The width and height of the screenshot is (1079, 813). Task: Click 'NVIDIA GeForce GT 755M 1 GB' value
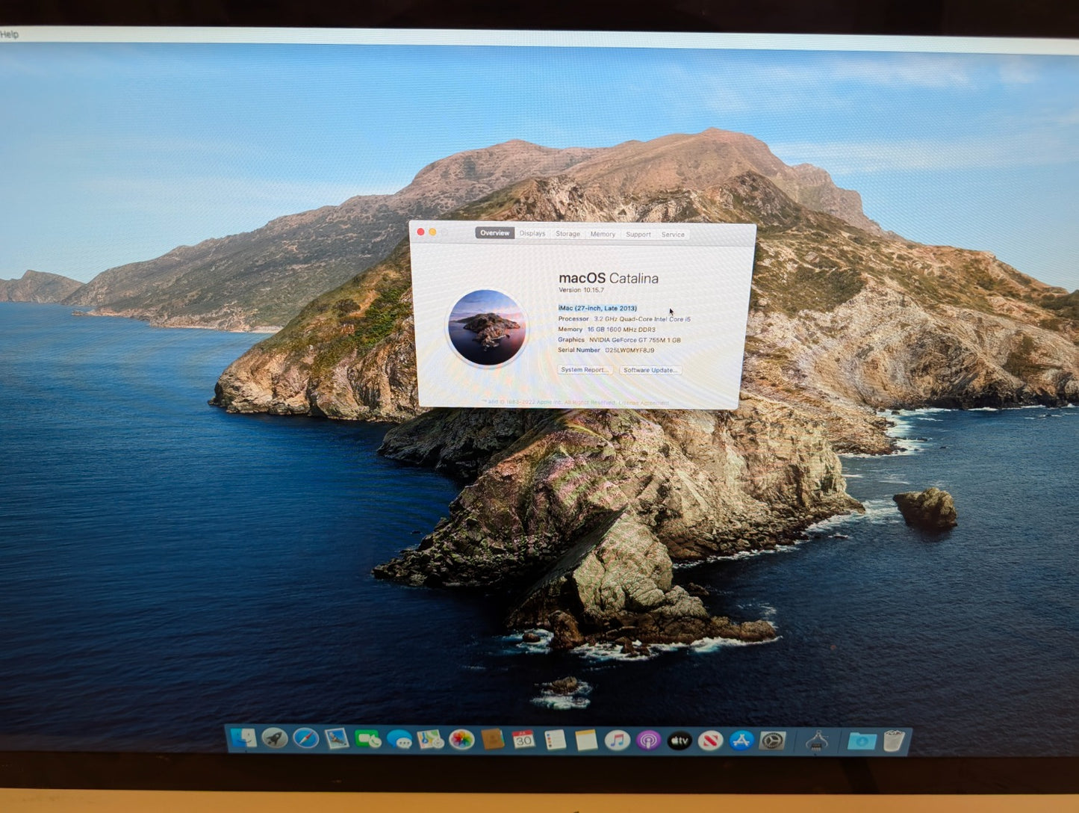635,340
